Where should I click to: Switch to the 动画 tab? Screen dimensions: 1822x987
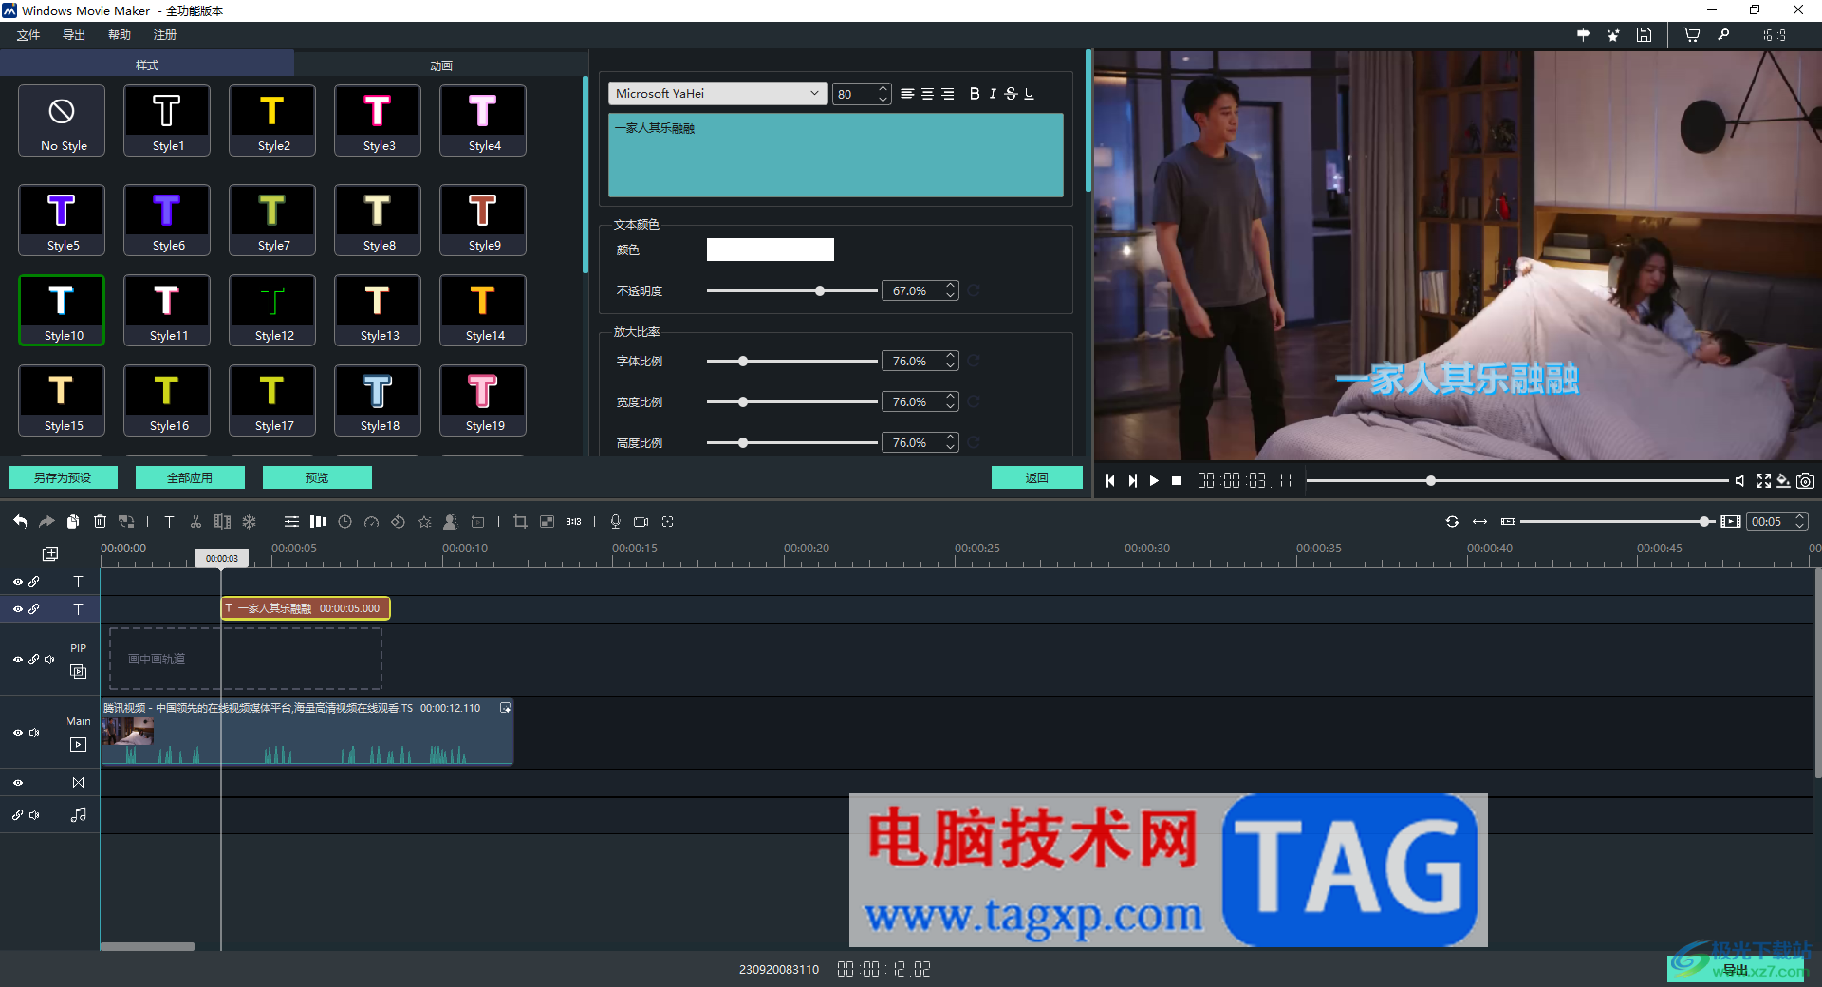coord(441,65)
